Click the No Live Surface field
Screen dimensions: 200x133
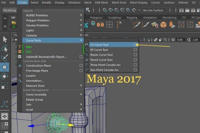(154, 10)
